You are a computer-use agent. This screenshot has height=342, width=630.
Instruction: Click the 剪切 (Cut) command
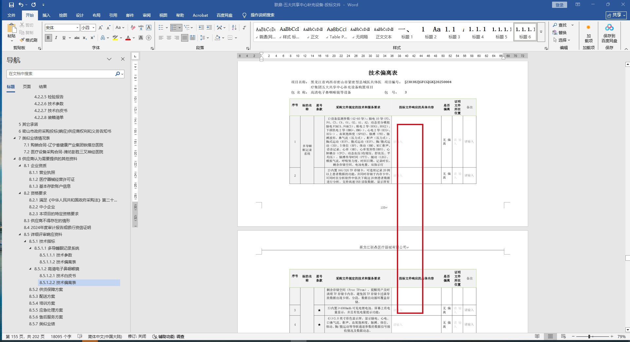(x=27, y=25)
